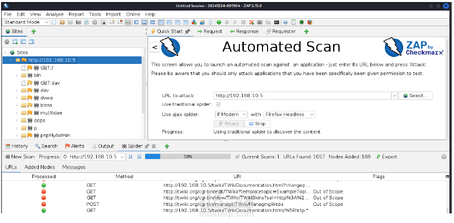Click the blue question mark help icon
Screen dimensions: 454x223
coord(286,22)
